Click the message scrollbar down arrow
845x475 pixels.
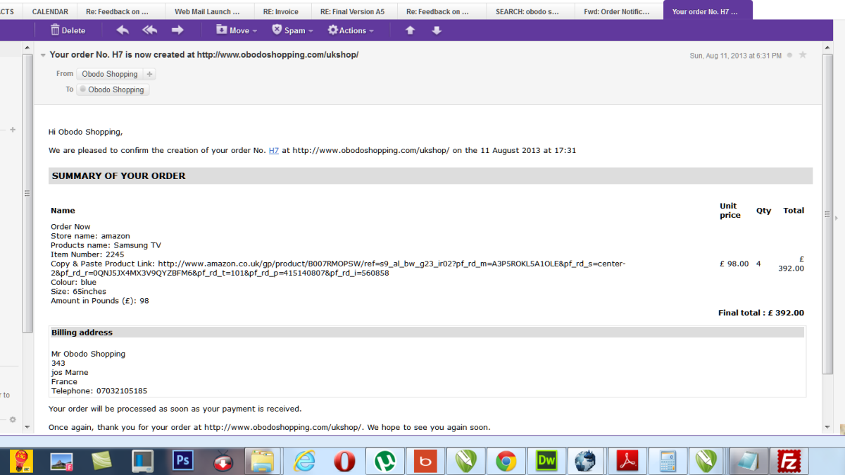[829, 426]
